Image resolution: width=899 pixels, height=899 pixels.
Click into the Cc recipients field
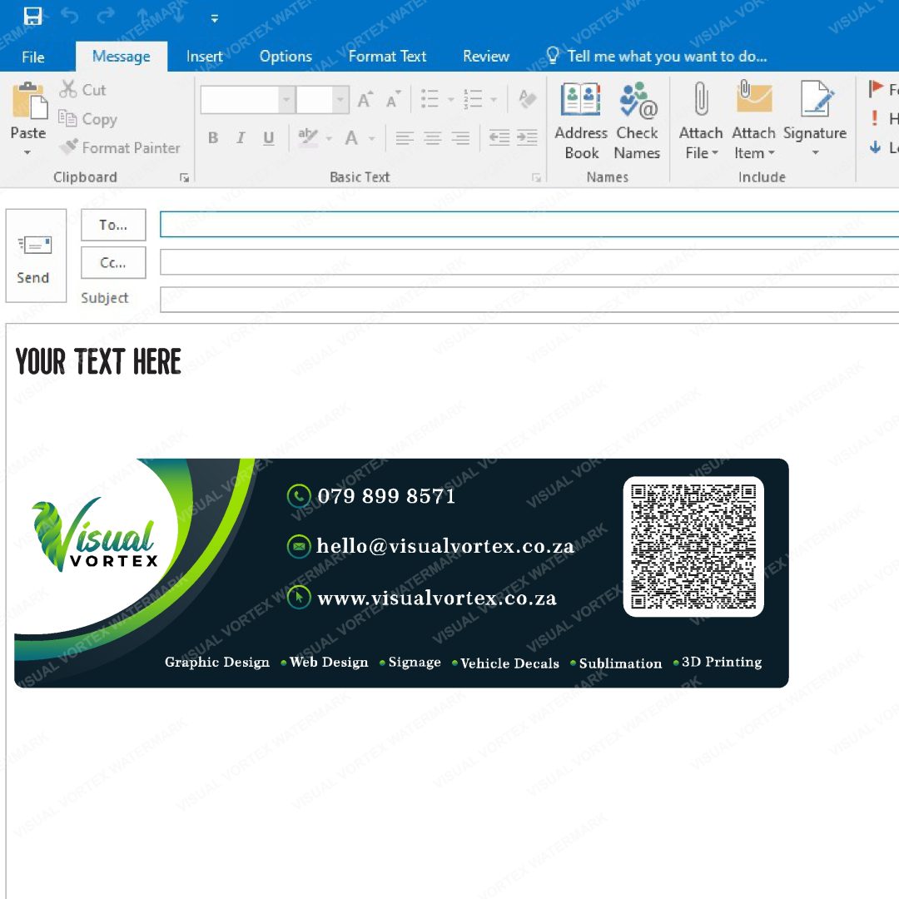(x=529, y=262)
